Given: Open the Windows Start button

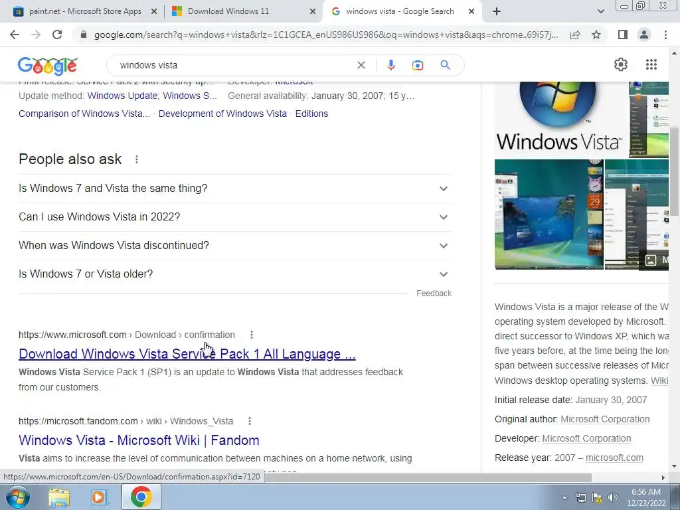Looking at the screenshot, I should 18,497.
